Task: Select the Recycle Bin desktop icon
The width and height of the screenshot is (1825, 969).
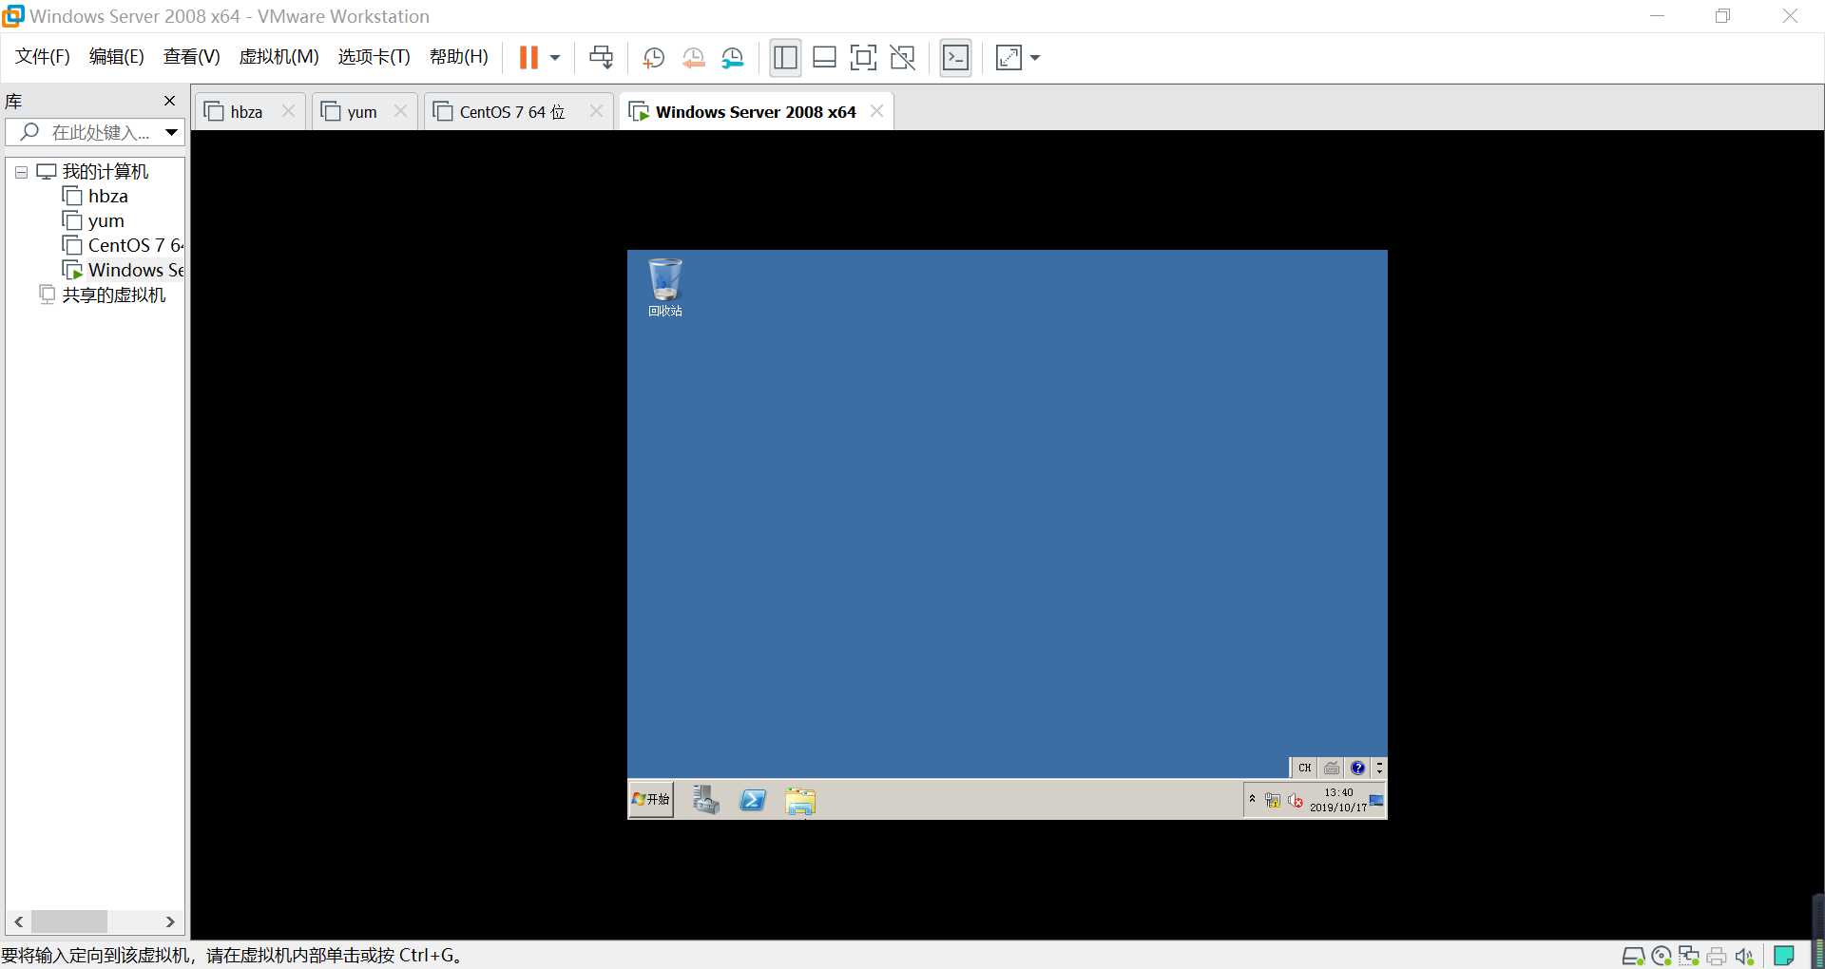Action: tap(664, 287)
